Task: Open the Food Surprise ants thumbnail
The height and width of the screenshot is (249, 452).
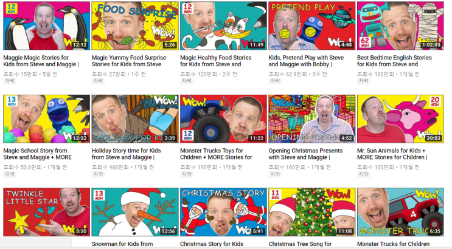Action: click(135, 26)
